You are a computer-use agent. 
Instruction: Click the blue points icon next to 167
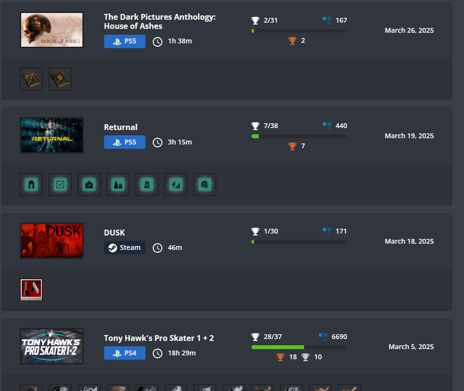click(x=327, y=21)
